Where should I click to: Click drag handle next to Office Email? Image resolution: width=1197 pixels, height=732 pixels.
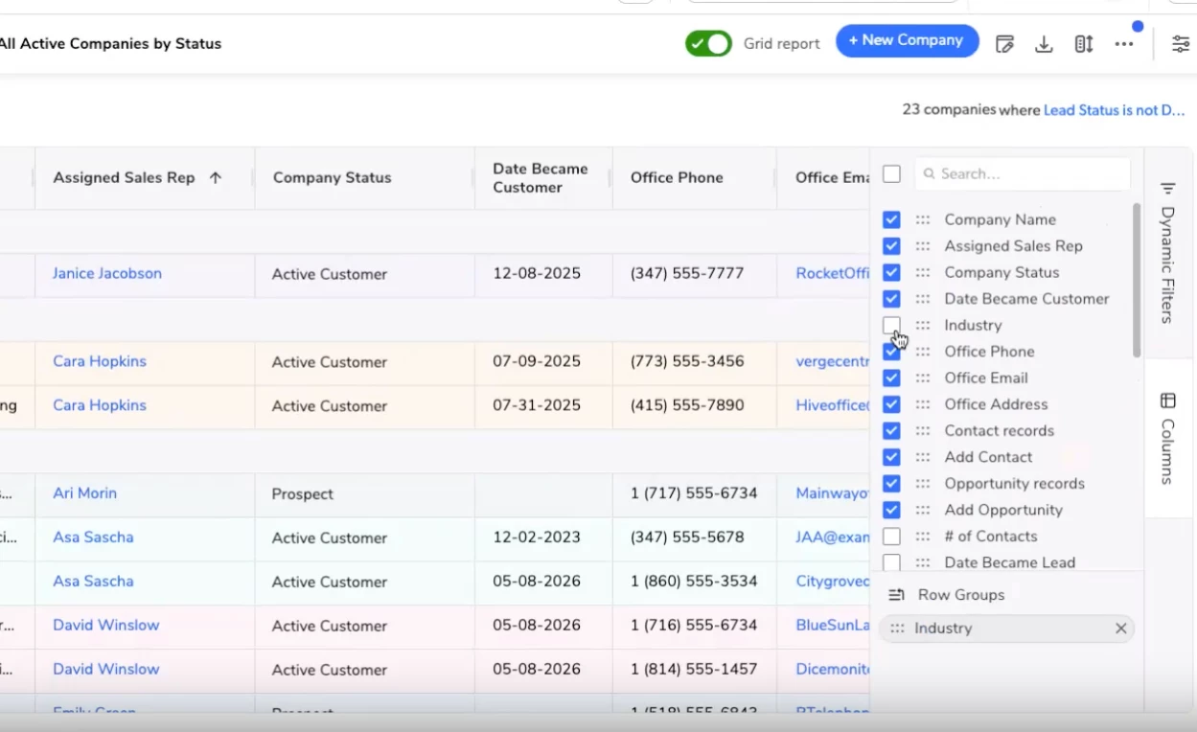[922, 377]
